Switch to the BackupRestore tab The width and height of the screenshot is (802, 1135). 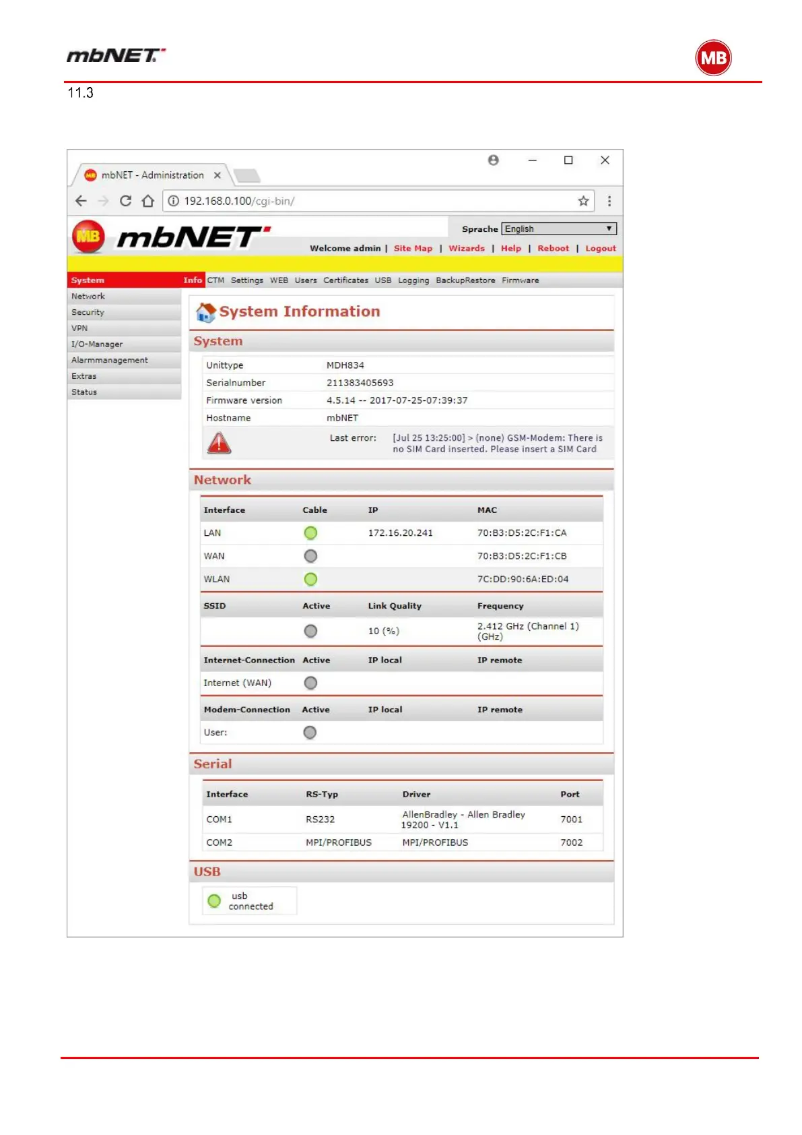click(465, 280)
